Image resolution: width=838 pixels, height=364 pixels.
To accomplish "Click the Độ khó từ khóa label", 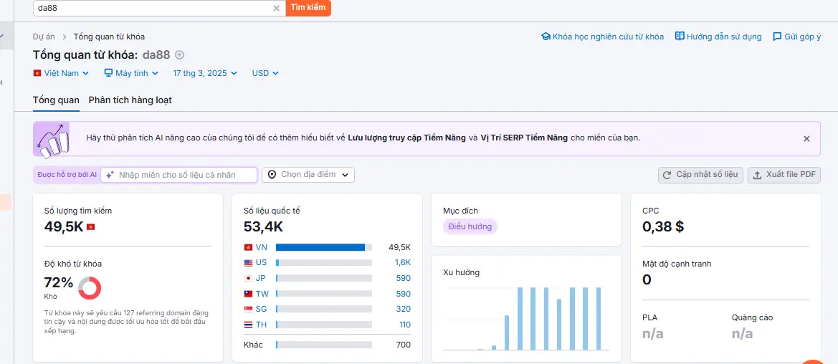I will point(72,264).
